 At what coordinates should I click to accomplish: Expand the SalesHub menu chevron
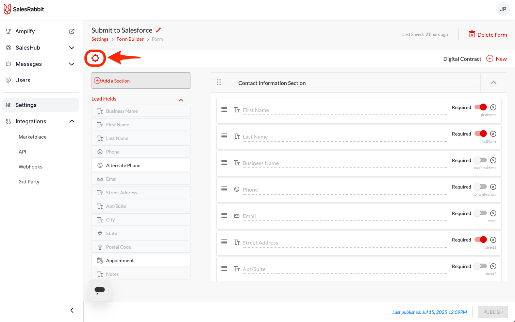coord(72,48)
